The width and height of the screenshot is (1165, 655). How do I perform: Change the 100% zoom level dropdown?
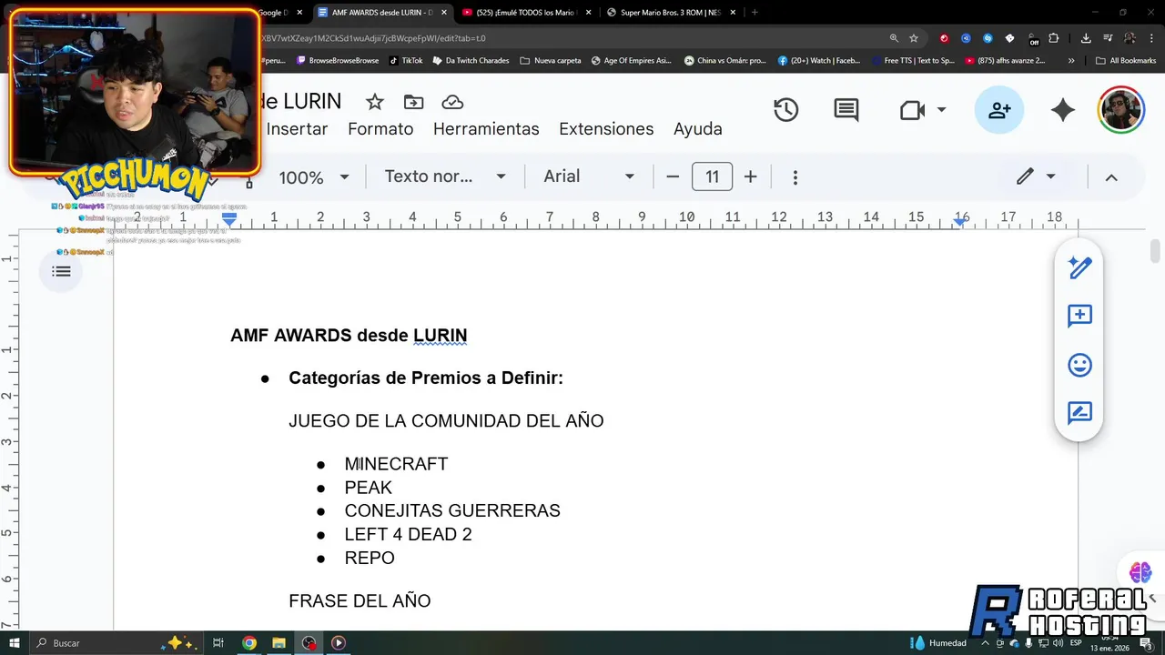point(314,177)
